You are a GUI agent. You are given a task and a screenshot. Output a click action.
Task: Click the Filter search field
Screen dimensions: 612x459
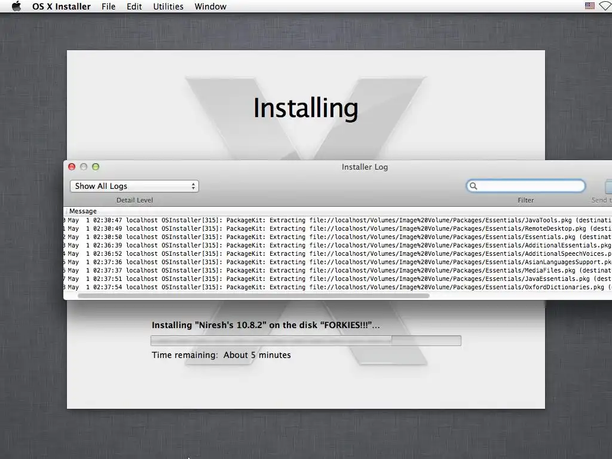(x=526, y=186)
